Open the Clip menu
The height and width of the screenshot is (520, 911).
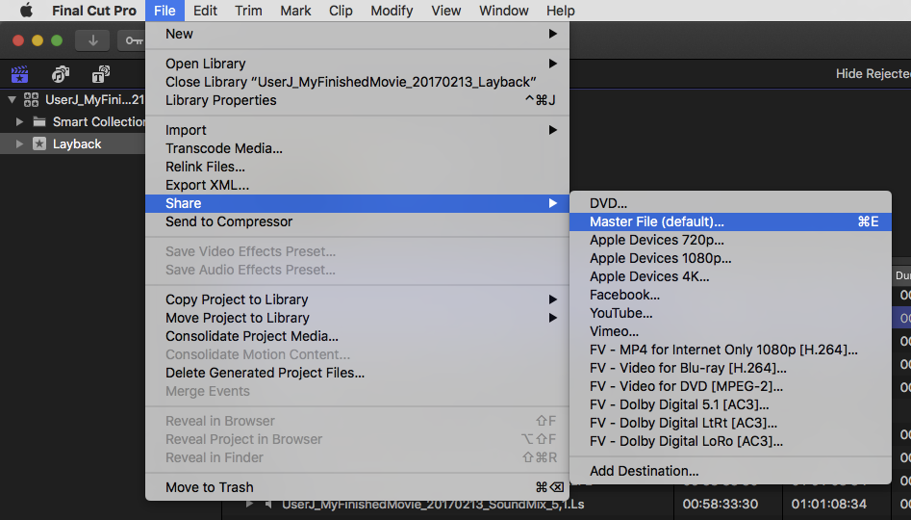pos(341,11)
